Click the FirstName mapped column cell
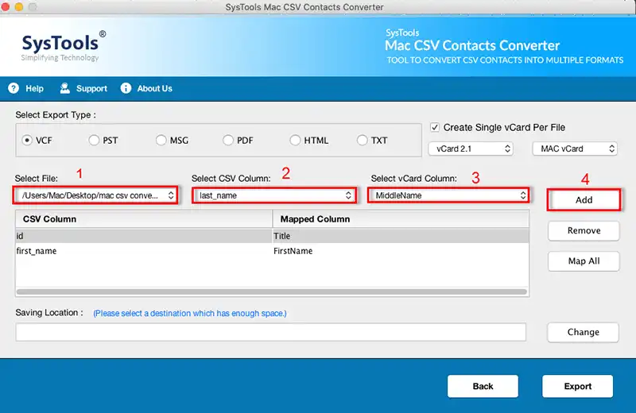 pos(401,251)
